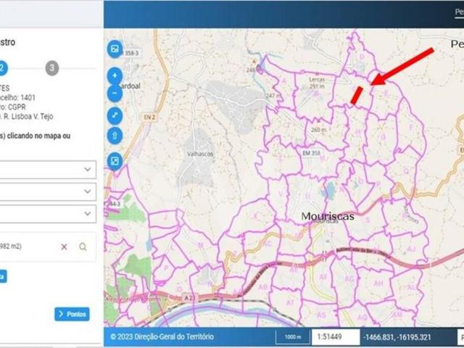Click the Pontos button
464x348 pixels.
coord(72,314)
